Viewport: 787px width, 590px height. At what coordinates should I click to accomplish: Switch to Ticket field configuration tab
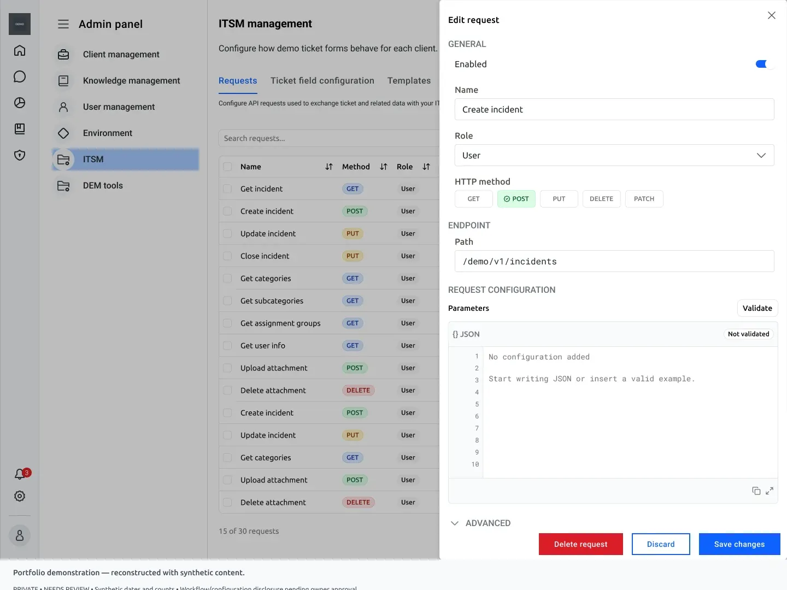[x=322, y=81]
